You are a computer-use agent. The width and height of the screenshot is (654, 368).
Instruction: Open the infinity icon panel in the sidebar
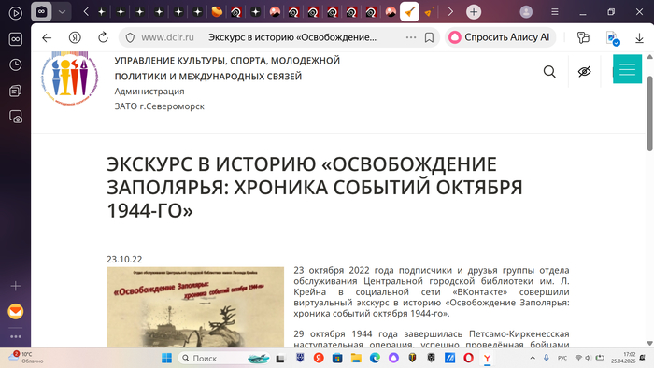coord(16,39)
